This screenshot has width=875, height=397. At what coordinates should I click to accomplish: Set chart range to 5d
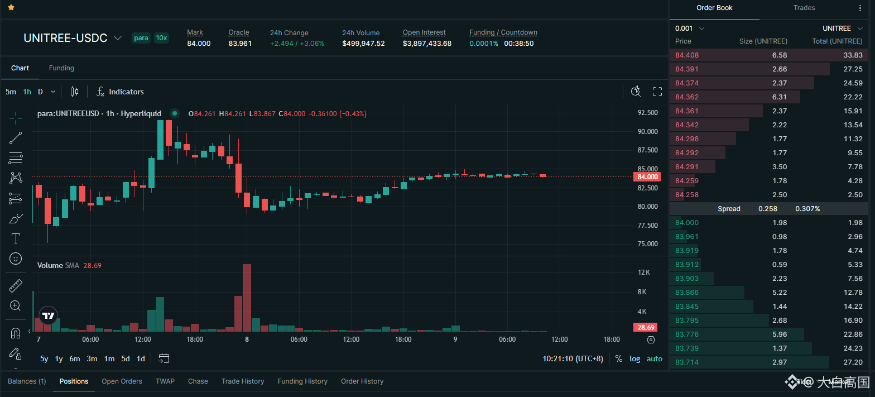(x=126, y=359)
